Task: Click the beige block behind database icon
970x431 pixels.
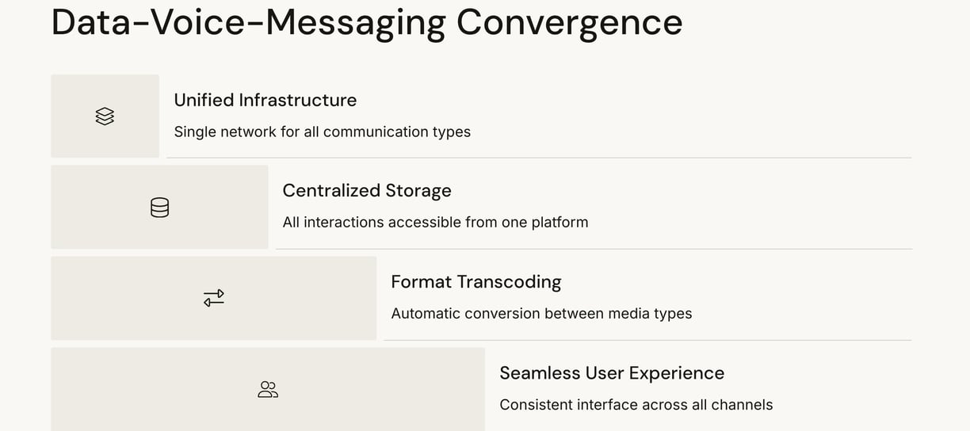Action: 159,208
